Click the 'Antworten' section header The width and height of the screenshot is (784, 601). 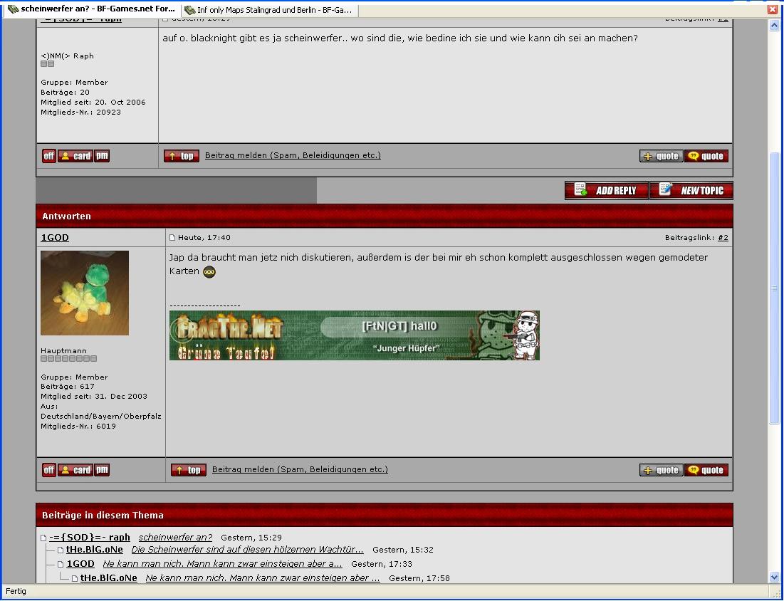(385, 216)
